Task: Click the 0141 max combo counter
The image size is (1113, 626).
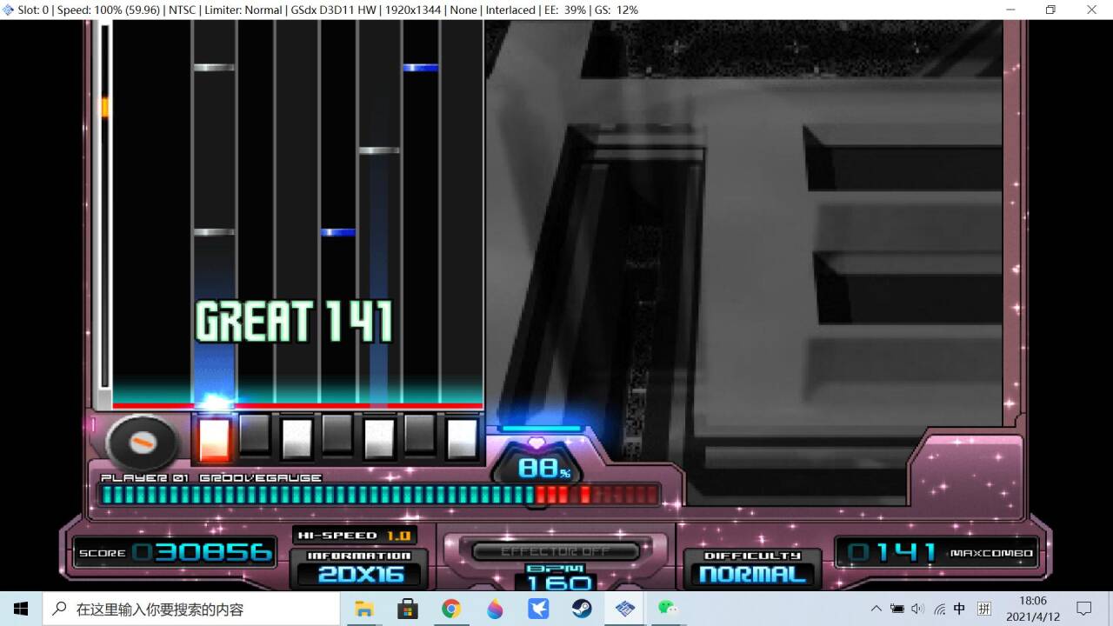Action: (x=893, y=552)
